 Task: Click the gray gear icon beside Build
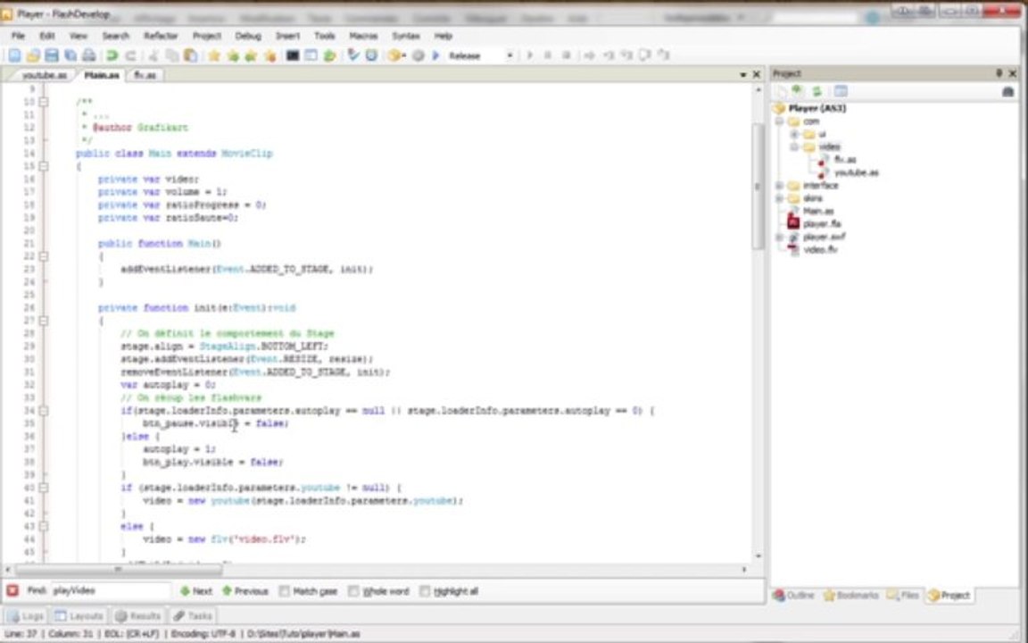pyautogui.click(x=418, y=55)
